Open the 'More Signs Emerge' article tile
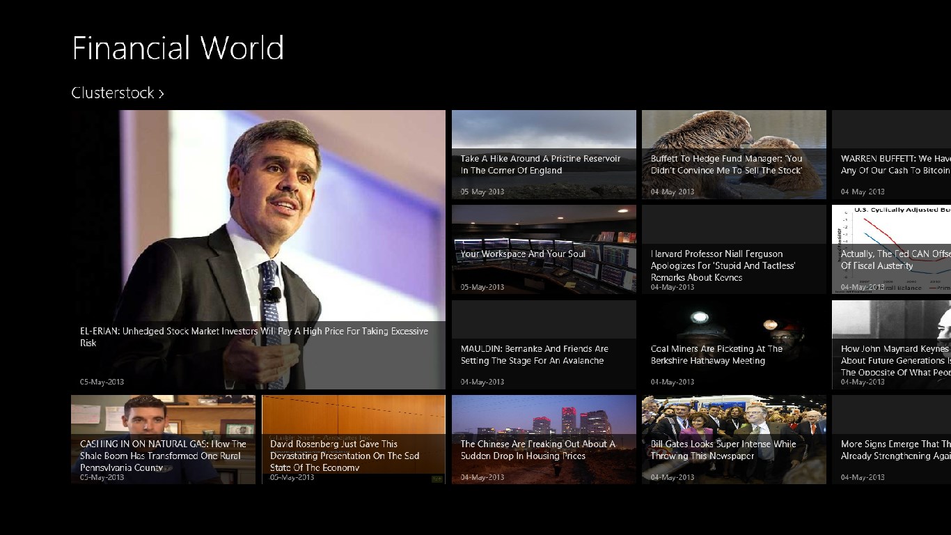This screenshot has height=535, width=951. coord(895,450)
